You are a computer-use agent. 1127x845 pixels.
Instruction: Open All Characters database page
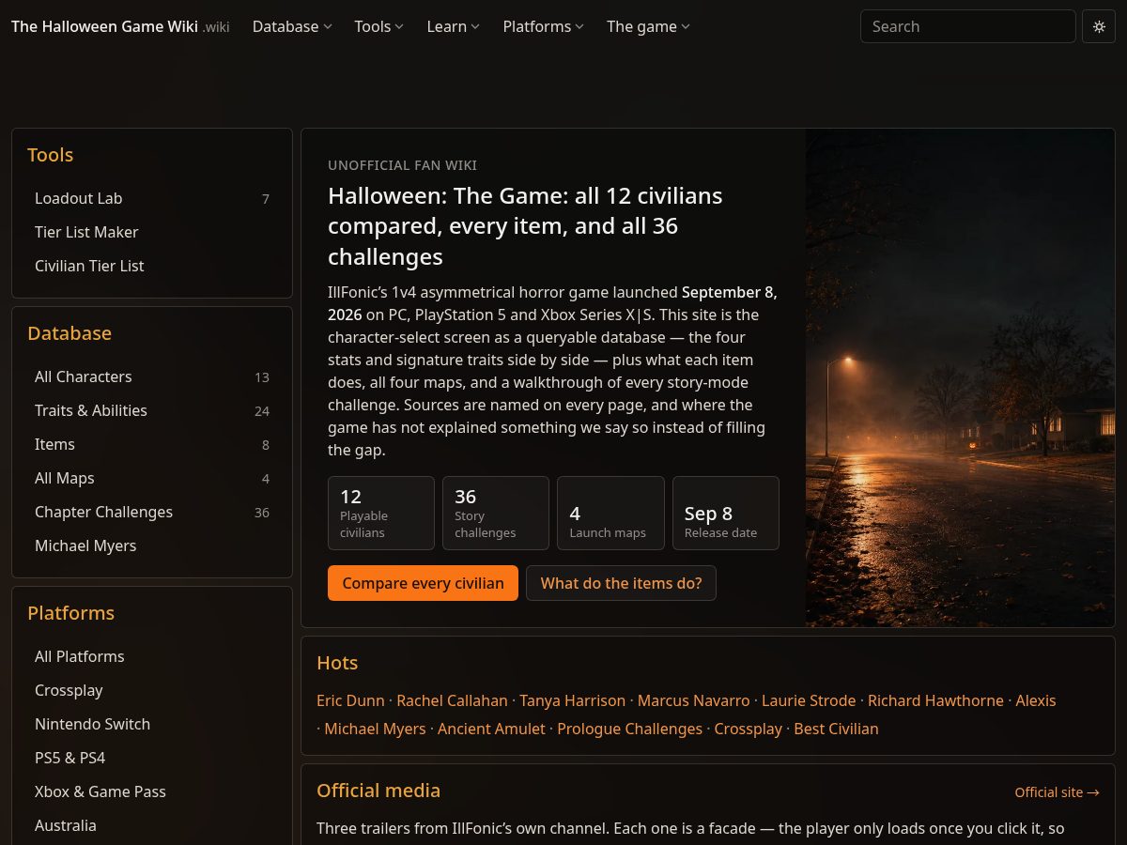152,376
